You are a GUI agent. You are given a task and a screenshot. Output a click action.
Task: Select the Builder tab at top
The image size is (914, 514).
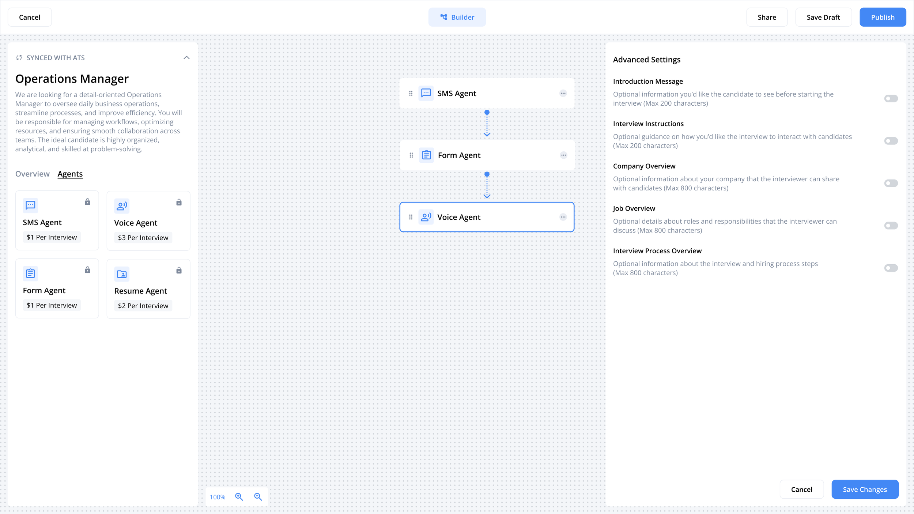(x=457, y=17)
